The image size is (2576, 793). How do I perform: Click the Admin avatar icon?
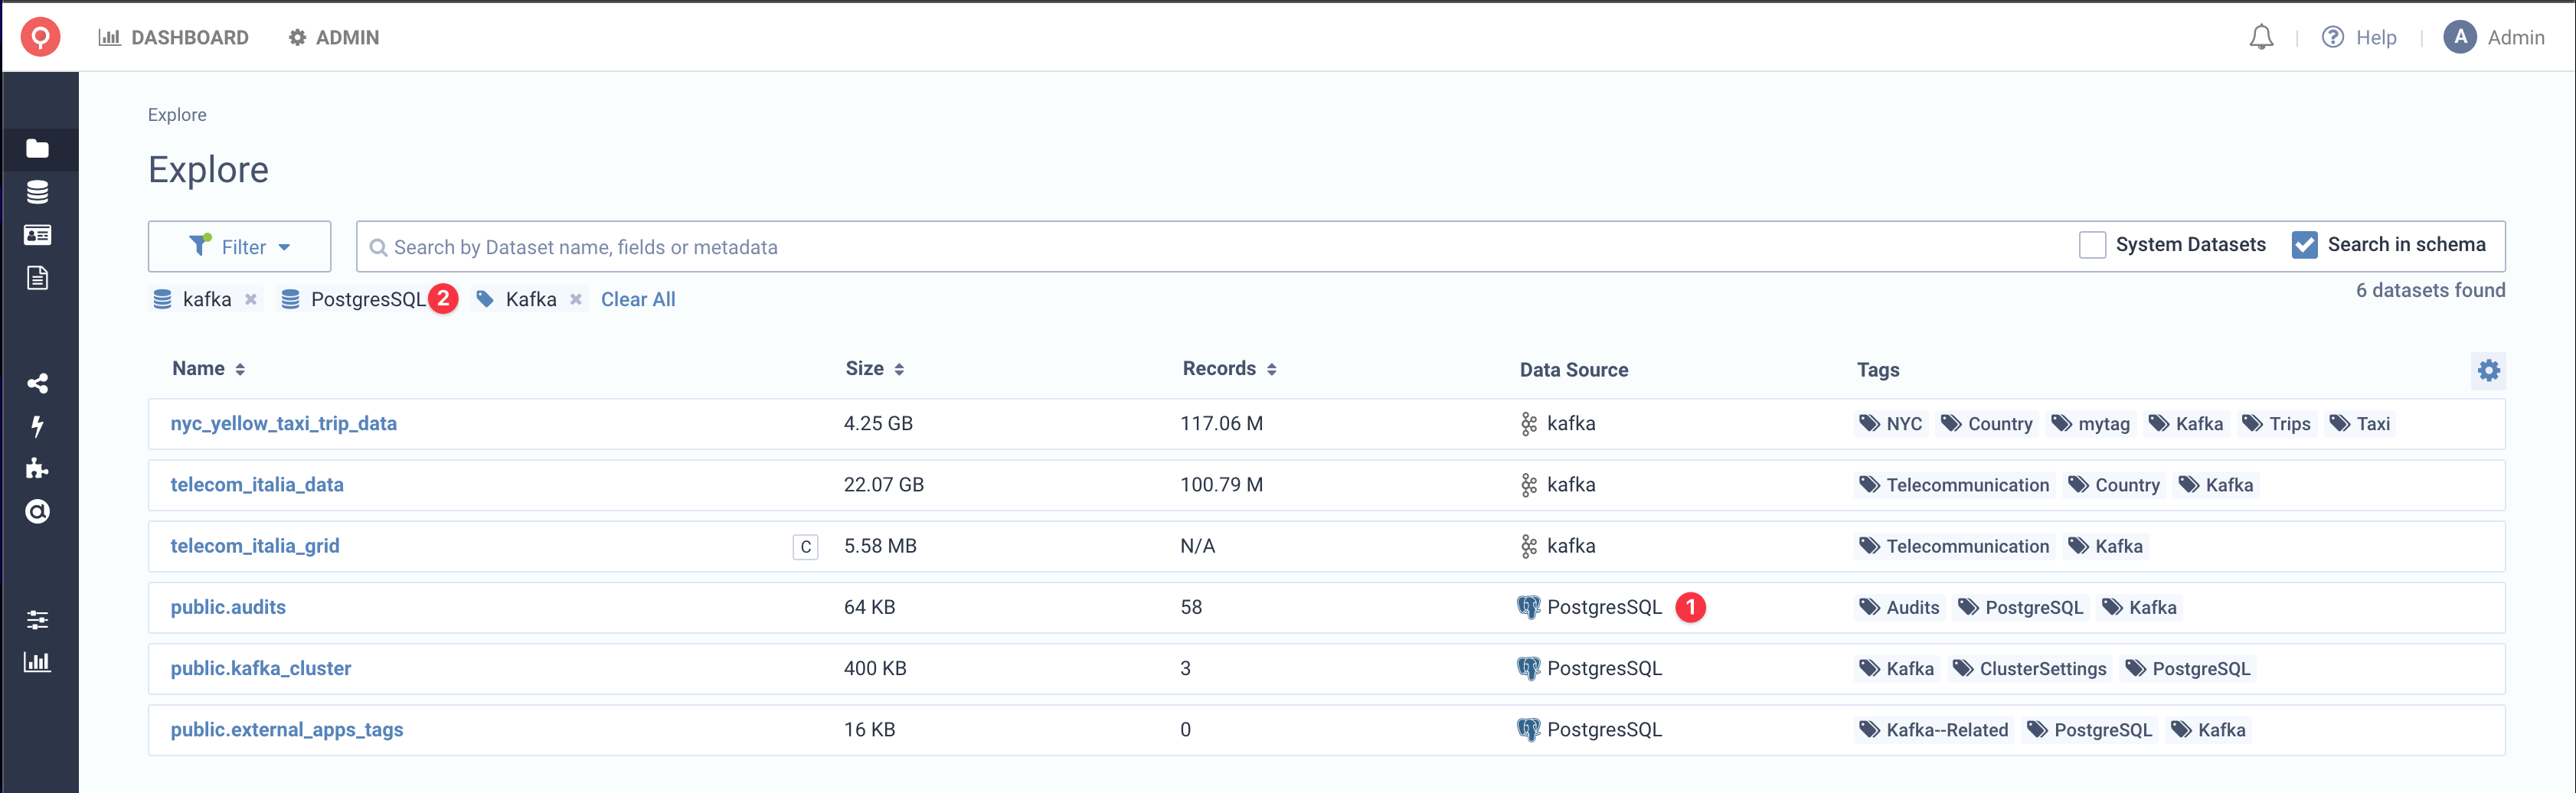click(2459, 37)
